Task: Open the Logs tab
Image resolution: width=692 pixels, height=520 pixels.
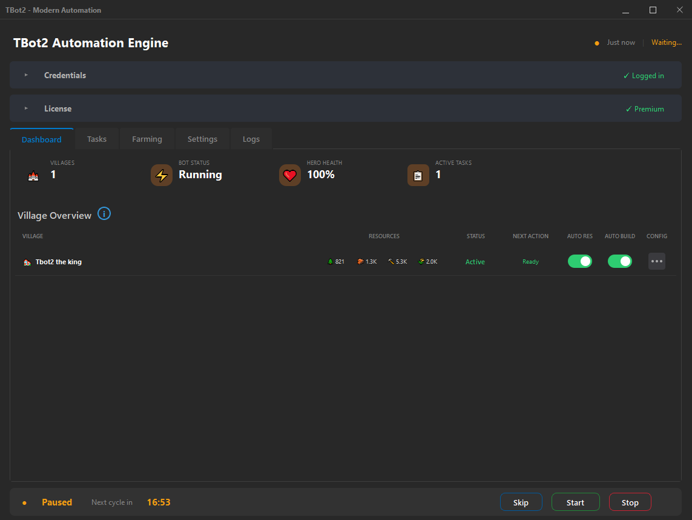Action: [251, 139]
